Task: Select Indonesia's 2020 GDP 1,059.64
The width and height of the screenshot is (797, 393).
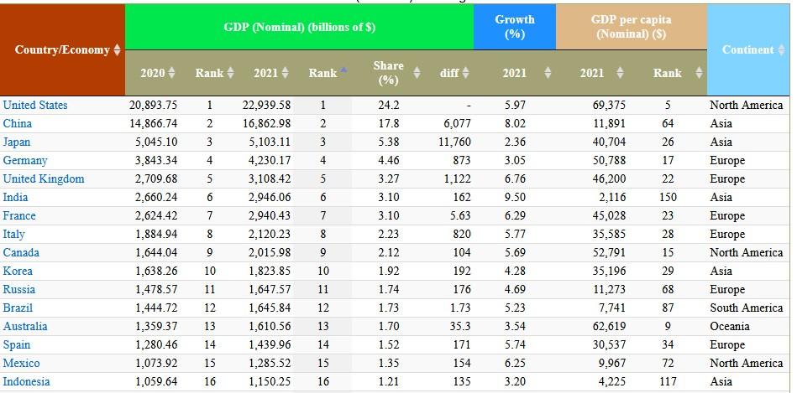Action: tap(156, 381)
